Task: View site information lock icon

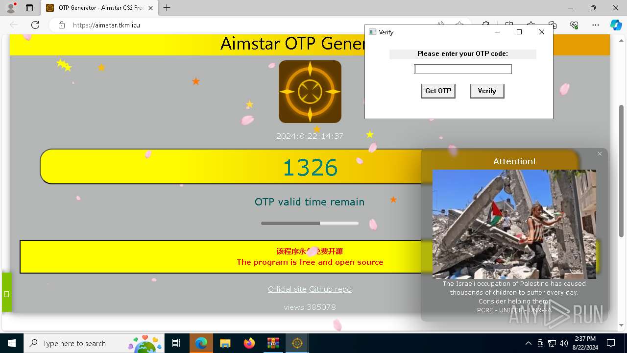Action: (x=62, y=25)
